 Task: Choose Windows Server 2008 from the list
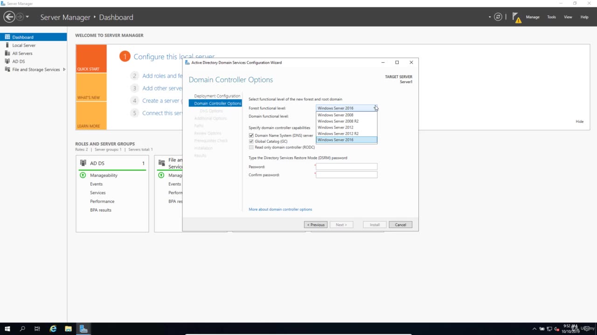[347, 115]
